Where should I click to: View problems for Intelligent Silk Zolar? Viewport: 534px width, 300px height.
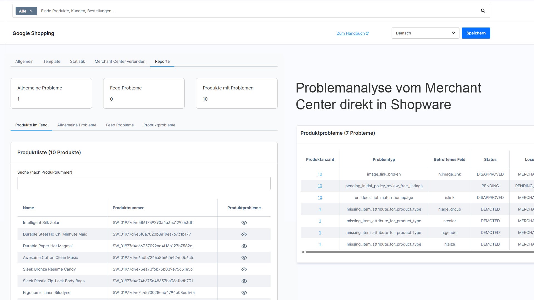(x=244, y=223)
